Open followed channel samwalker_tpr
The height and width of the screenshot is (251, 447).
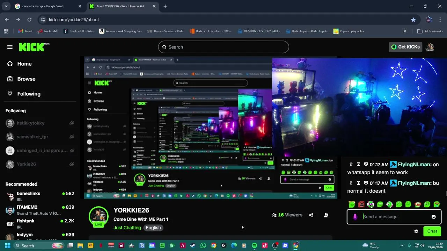(x=40, y=137)
